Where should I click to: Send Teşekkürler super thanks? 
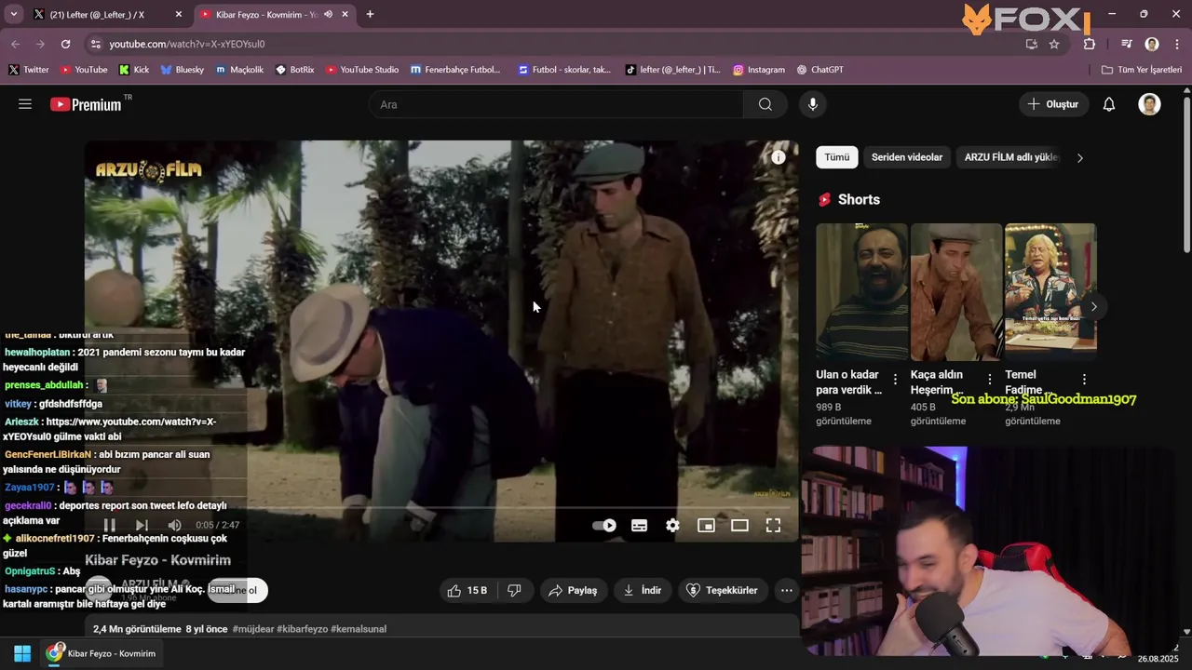coord(722,590)
